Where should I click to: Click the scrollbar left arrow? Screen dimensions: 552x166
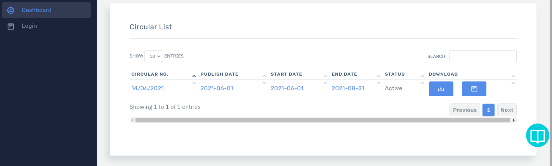tap(132, 120)
